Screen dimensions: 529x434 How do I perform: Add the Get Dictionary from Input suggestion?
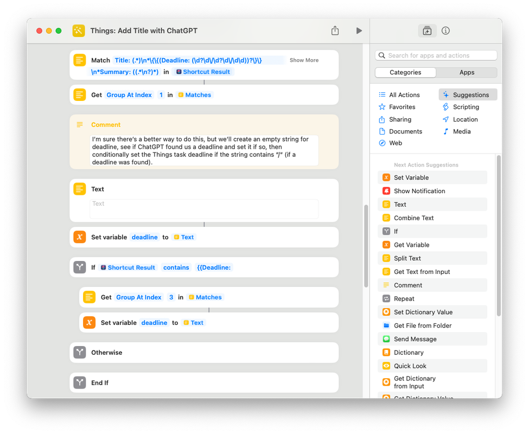point(432,383)
